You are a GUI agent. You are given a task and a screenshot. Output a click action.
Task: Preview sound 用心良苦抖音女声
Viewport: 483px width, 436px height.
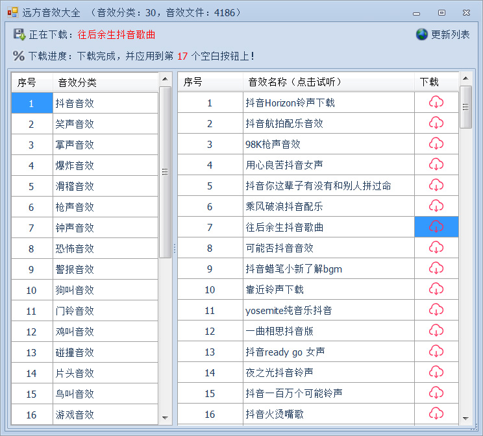pos(284,165)
